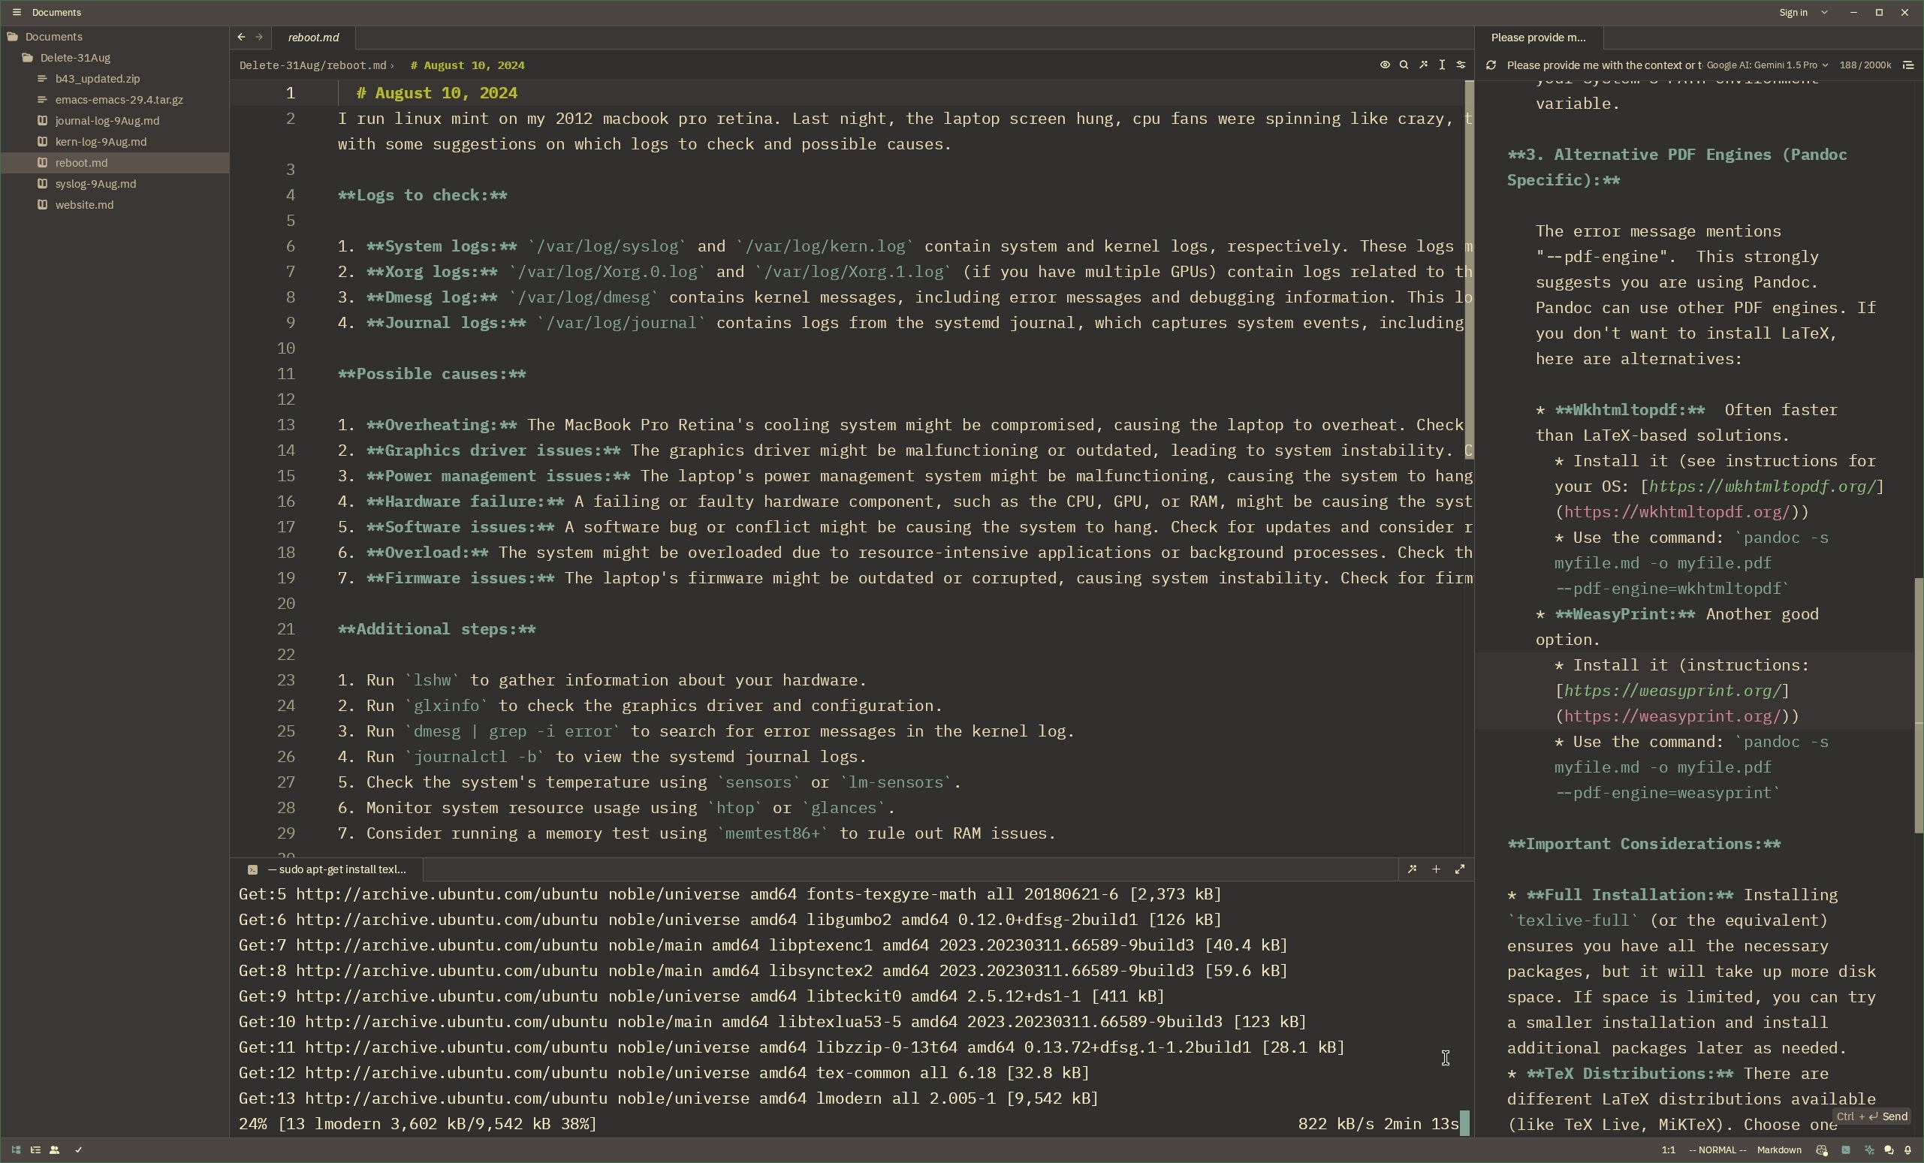Open the notifications bell icon
This screenshot has width=1924, height=1163.
1908,1149
